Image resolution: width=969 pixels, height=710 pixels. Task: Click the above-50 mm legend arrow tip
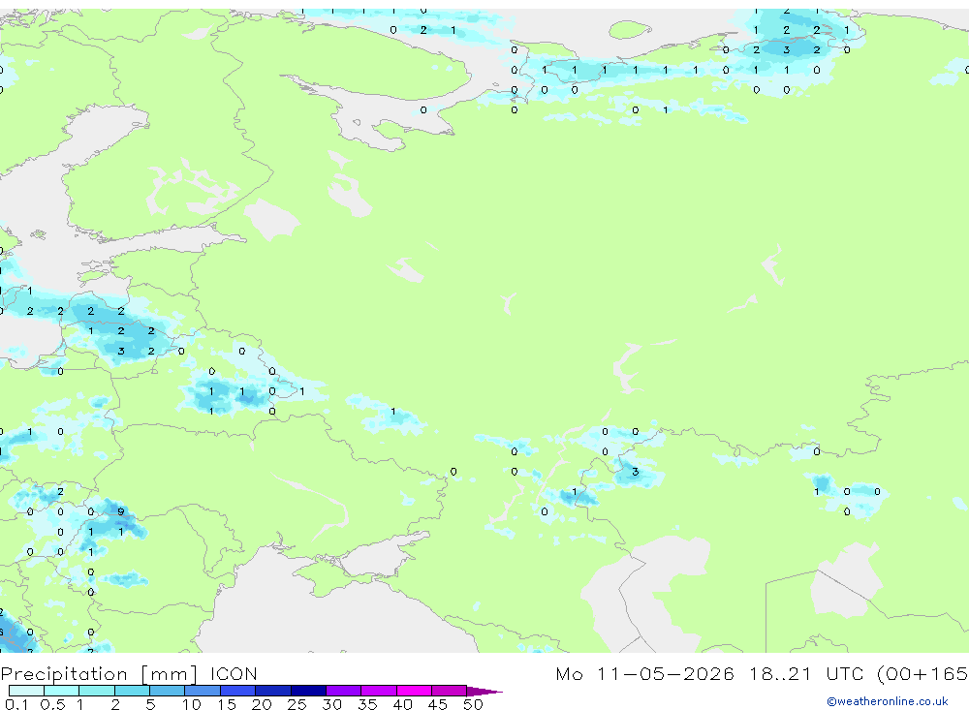484,691
